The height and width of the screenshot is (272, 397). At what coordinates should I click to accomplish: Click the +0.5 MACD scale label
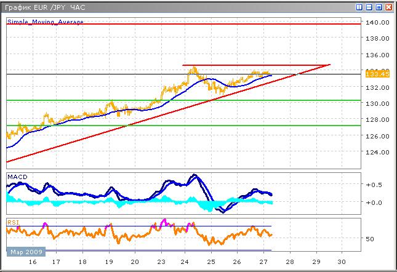coord(374,185)
